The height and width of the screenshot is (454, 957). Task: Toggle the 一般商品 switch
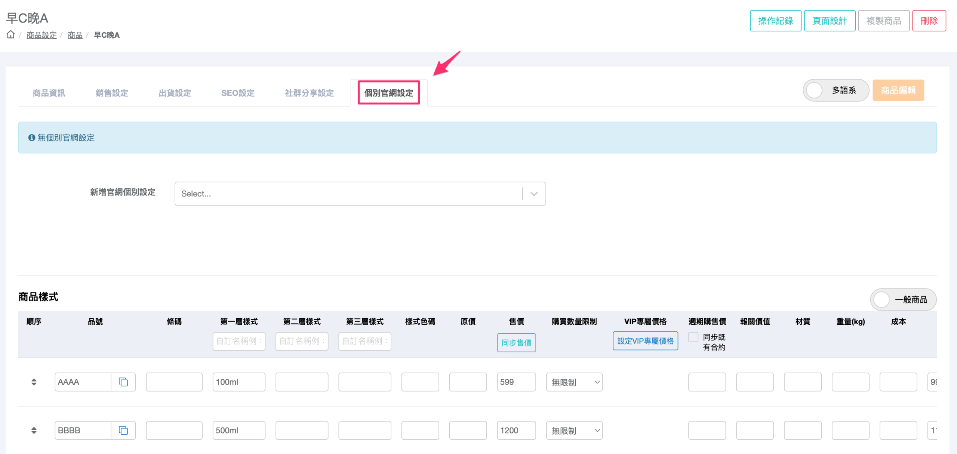(882, 300)
